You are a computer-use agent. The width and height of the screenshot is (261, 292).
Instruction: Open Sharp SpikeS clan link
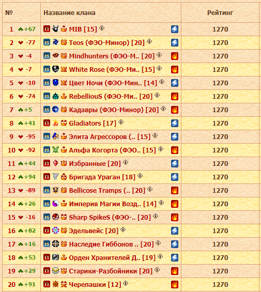click(x=110, y=218)
